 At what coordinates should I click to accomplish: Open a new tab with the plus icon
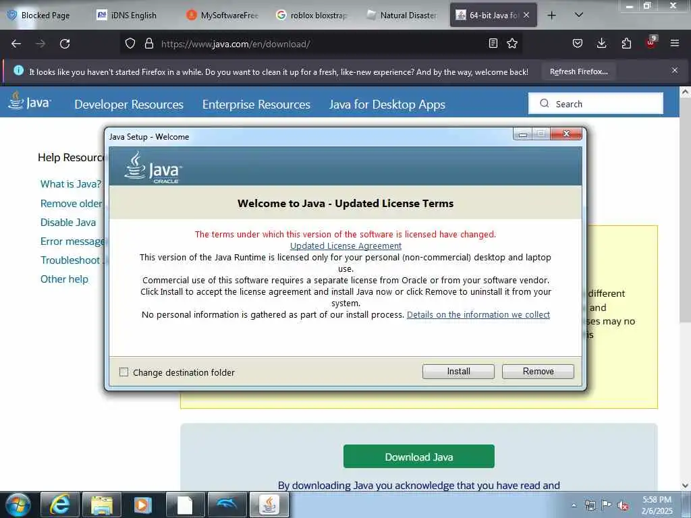pos(551,16)
